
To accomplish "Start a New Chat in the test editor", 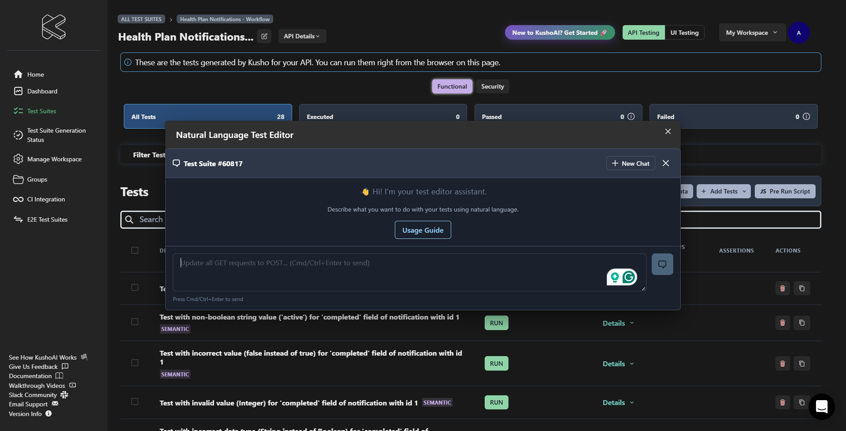I will coord(630,163).
